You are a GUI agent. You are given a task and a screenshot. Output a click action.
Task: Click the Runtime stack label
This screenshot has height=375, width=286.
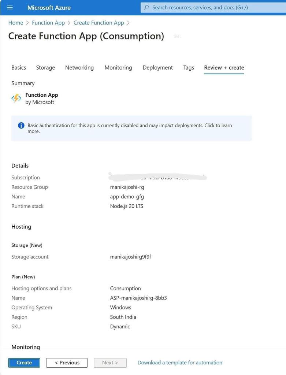click(x=27, y=206)
